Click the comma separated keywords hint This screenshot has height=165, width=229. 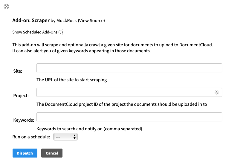click(x=89, y=129)
